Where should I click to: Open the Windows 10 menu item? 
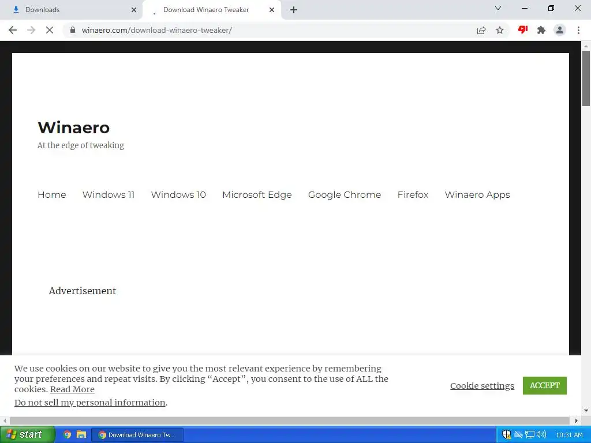(178, 195)
